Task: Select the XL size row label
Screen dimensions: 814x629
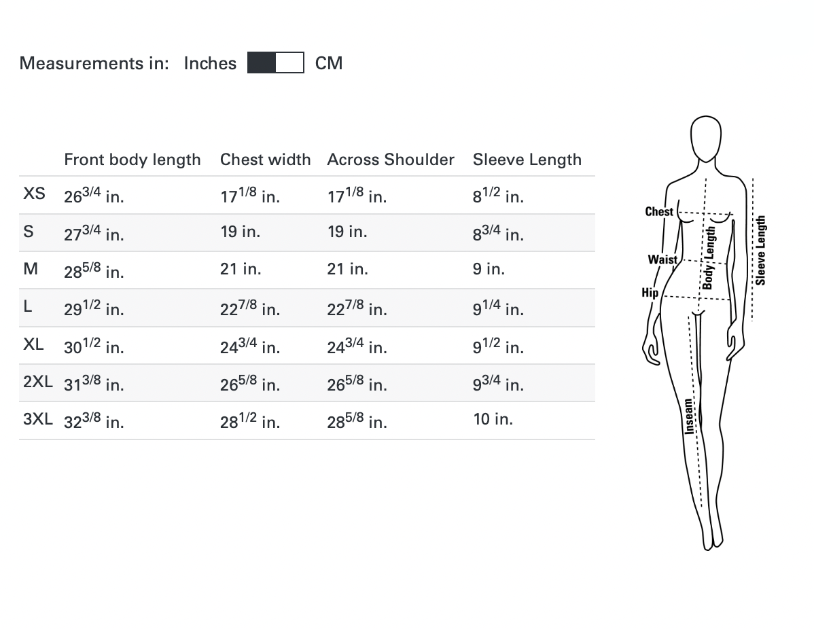Action: [x=34, y=344]
